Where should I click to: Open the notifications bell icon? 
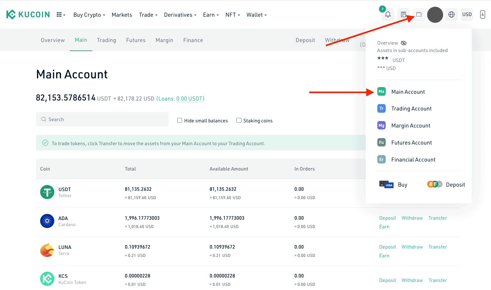tap(388, 14)
